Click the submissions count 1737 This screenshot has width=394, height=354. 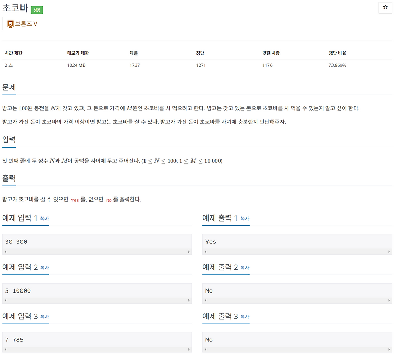[x=134, y=65]
